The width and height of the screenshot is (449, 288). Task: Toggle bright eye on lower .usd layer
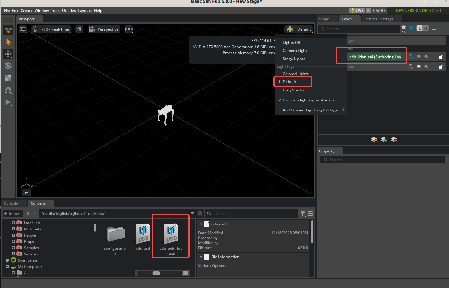[419, 67]
